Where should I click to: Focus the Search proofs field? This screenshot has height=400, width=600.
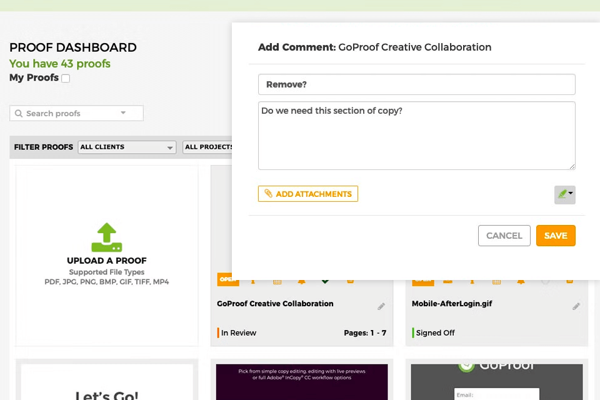coord(76,113)
